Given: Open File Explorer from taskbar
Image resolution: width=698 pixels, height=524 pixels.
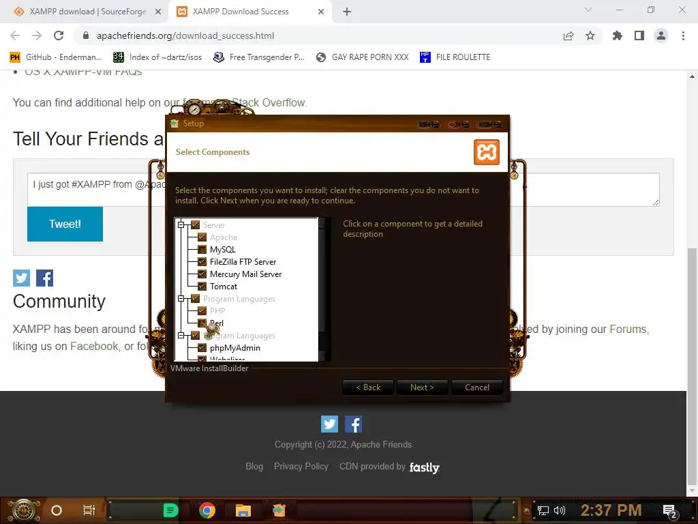Looking at the screenshot, I should 243,510.
